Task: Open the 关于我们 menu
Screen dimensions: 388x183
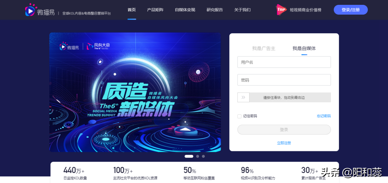Action: 242,10
